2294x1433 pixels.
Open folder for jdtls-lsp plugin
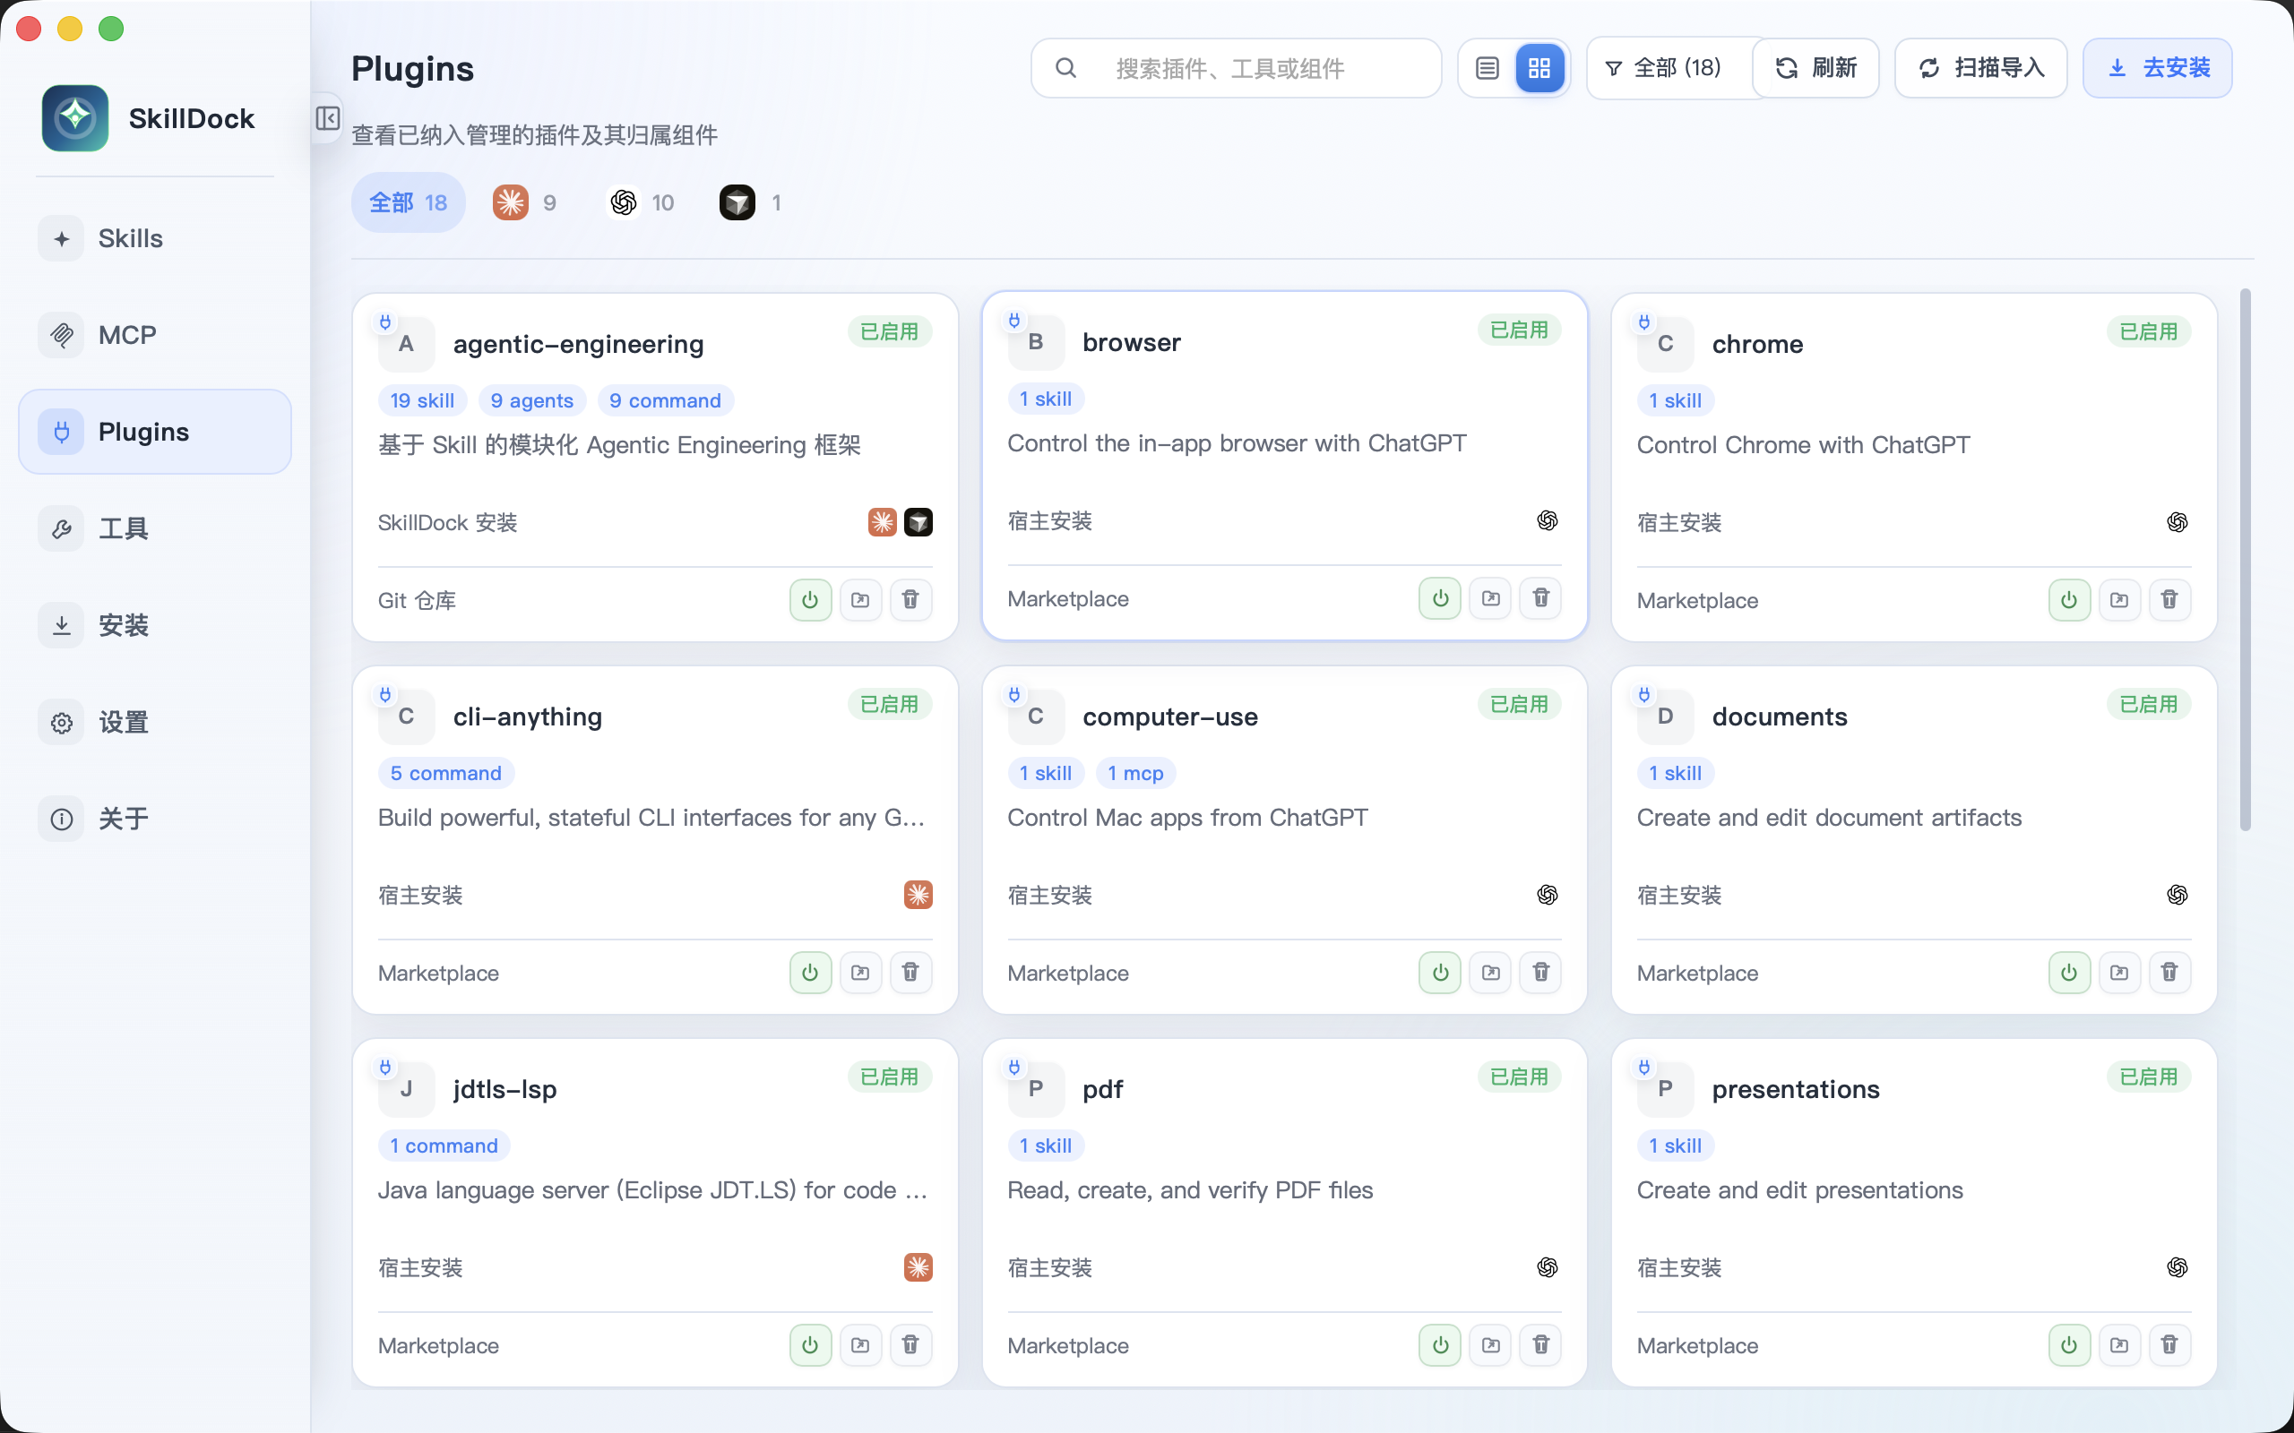point(861,1345)
